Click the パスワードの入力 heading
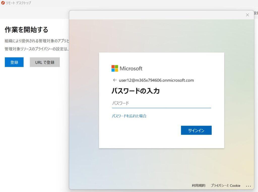Image resolution: width=258 pixels, height=192 pixels. tap(136, 91)
